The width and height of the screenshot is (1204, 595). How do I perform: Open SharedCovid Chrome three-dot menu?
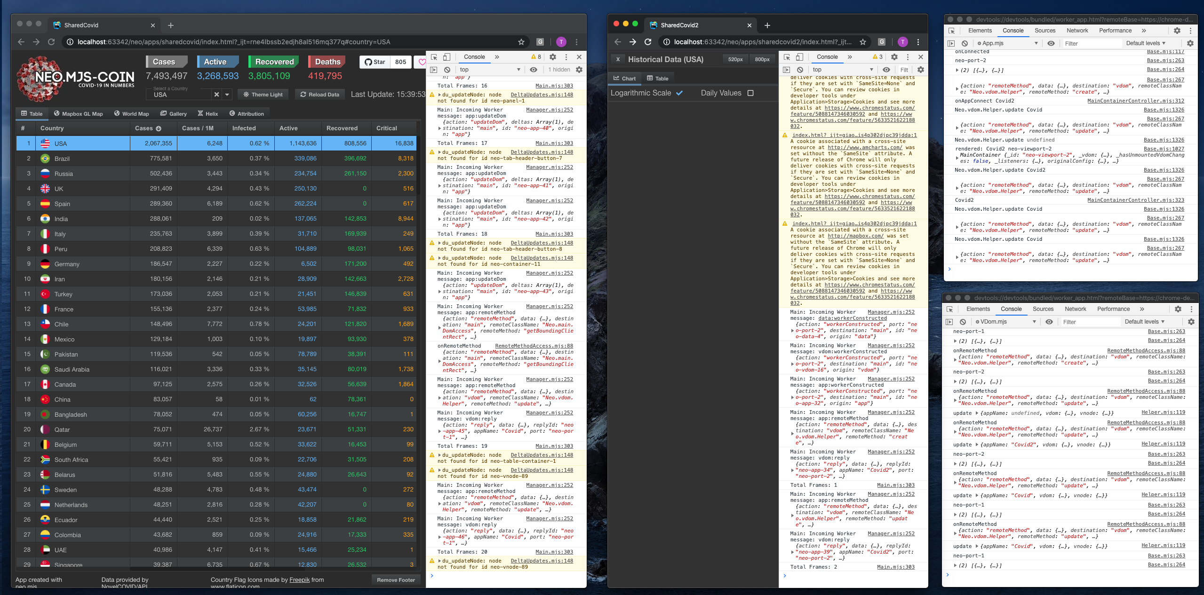(576, 42)
